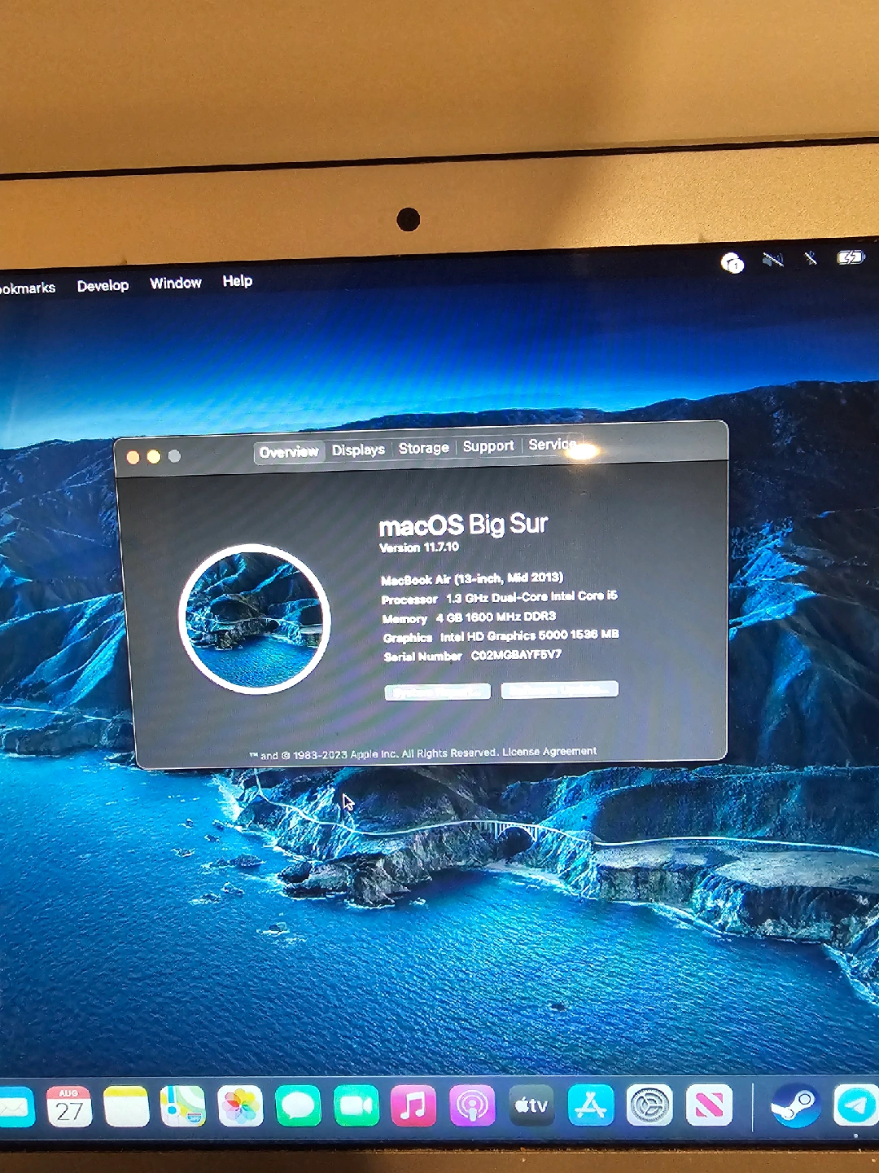Screen dimensions: 879x1173
Task: Click the System Report button
Action: 438,692
